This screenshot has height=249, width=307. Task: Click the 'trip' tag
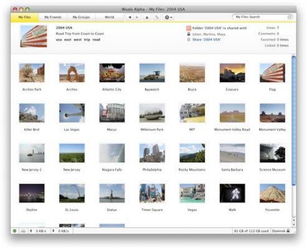pos(87,40)
